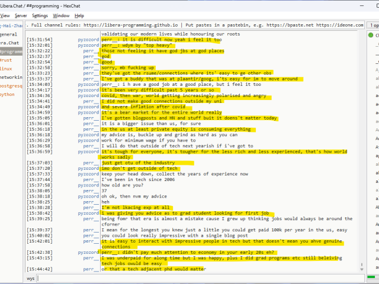Click the green status icon in user list
This screenshot has width=379, height=284.
[371, 35]
